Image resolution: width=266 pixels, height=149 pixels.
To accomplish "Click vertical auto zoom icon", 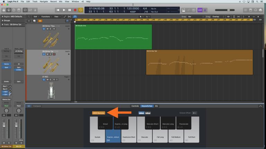I will 234,17.
